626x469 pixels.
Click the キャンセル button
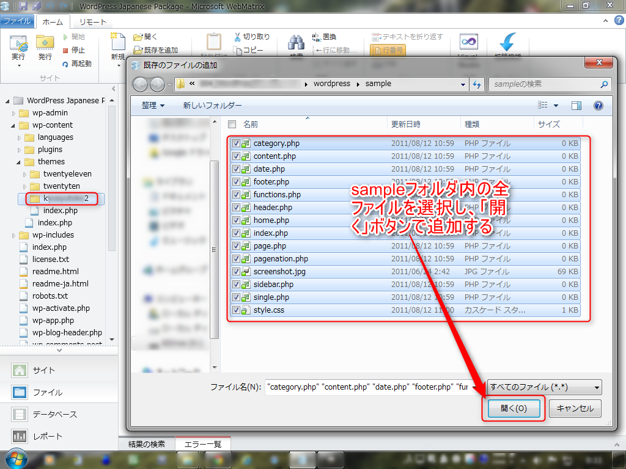pyautogui.click(x=575, y=409)
